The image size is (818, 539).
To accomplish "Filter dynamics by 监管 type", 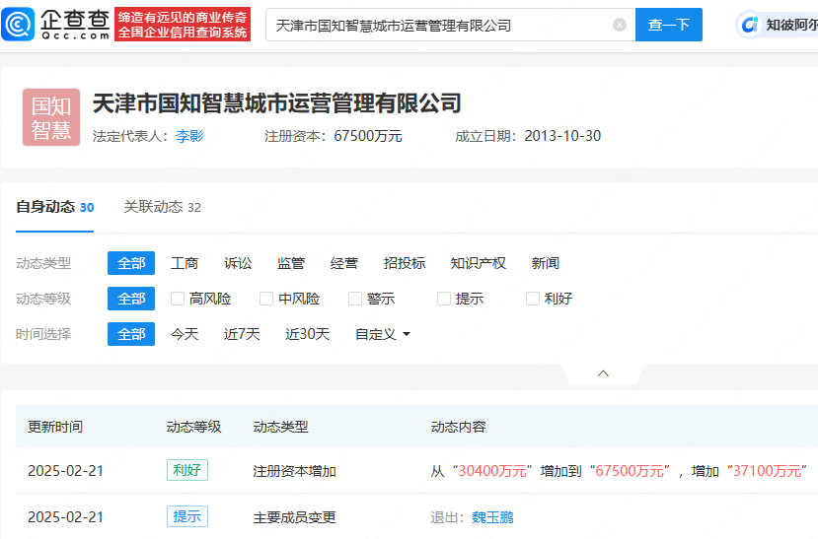I will (290, 263).
